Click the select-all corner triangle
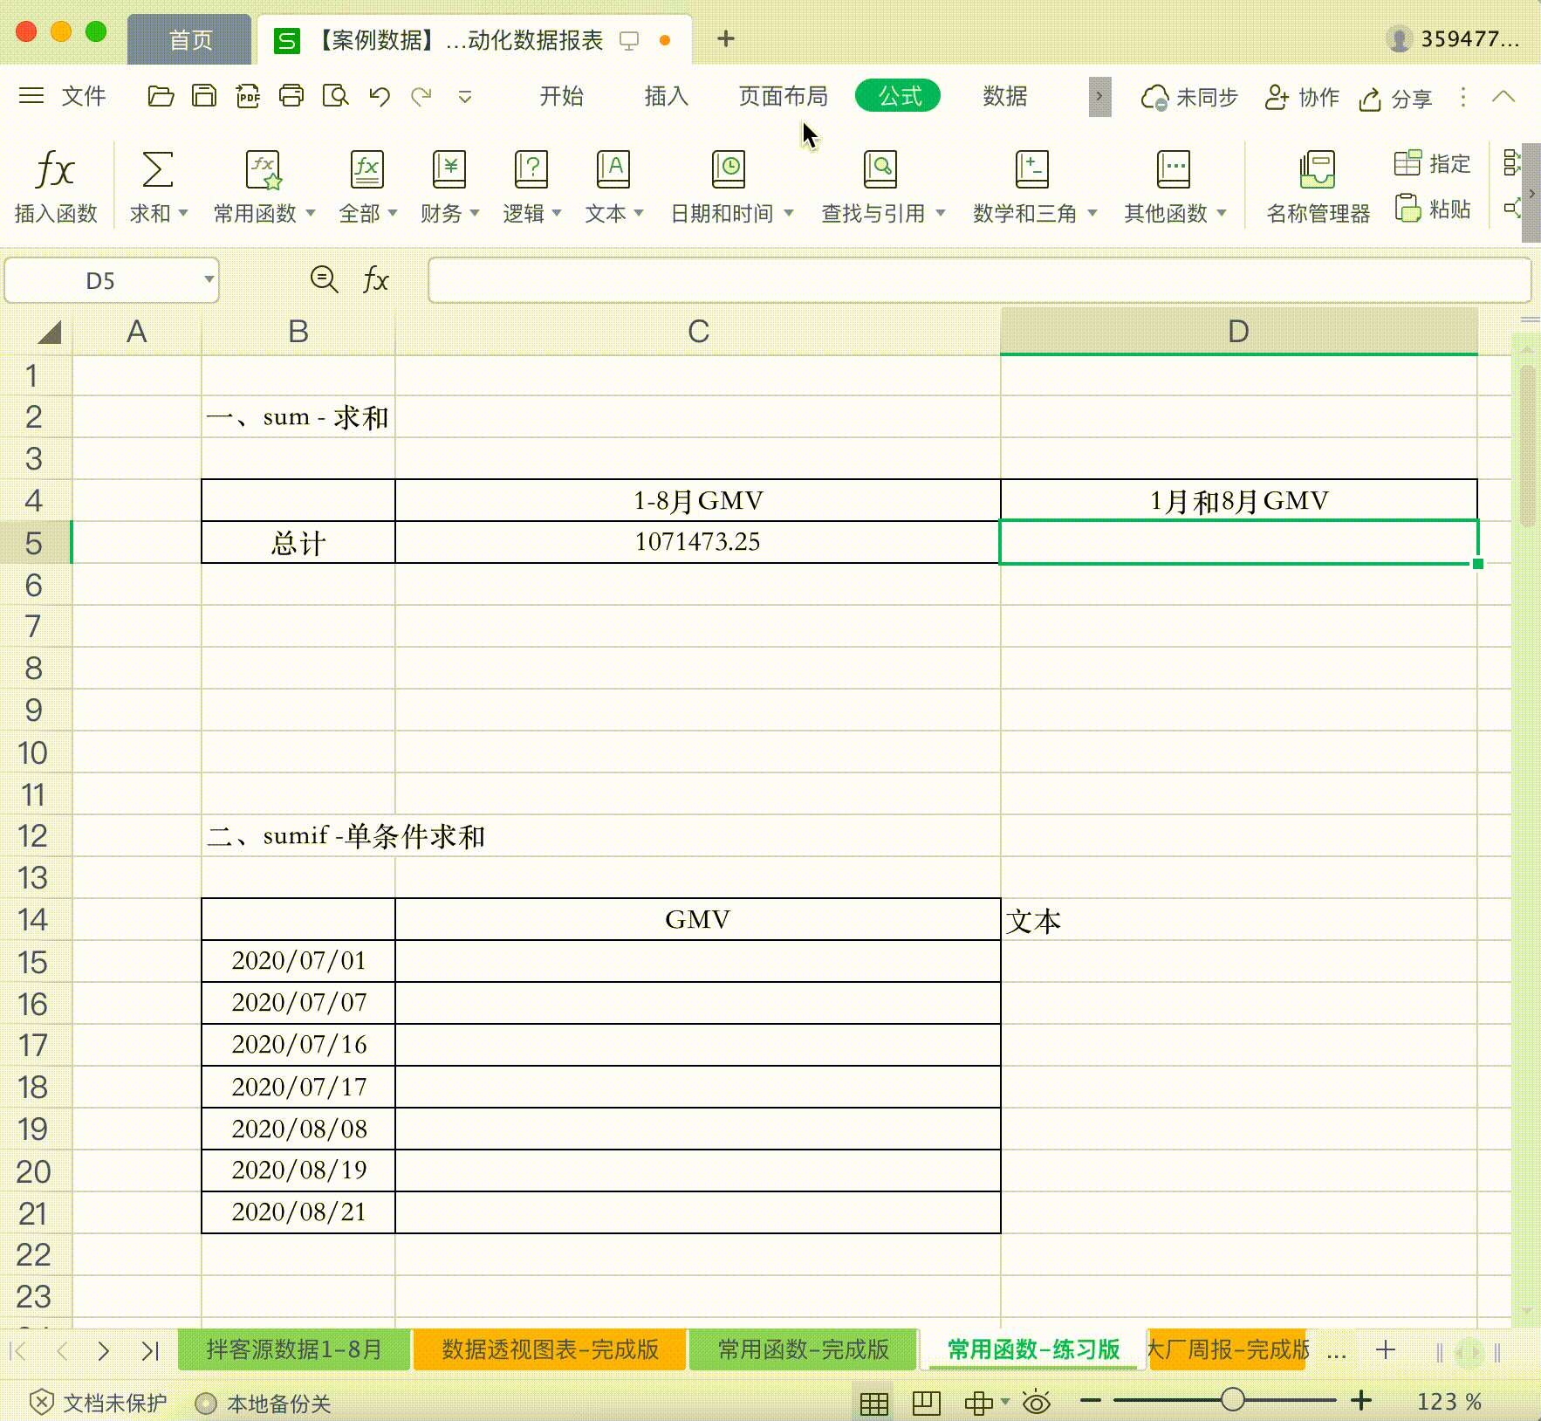The width and height of the screenshot is (1541, 1421). tap(48, 332)
